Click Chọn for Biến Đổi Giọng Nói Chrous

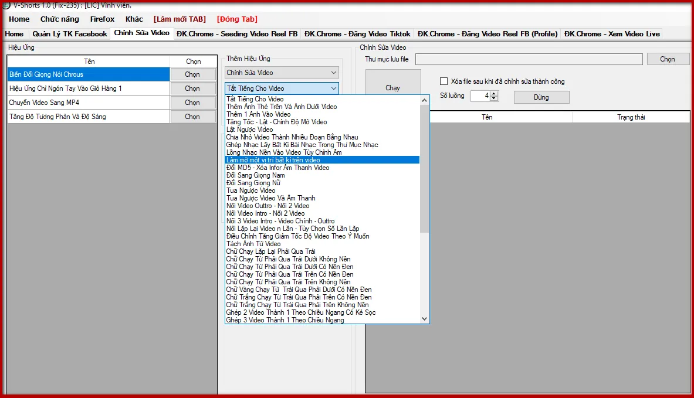coord(192,74)
